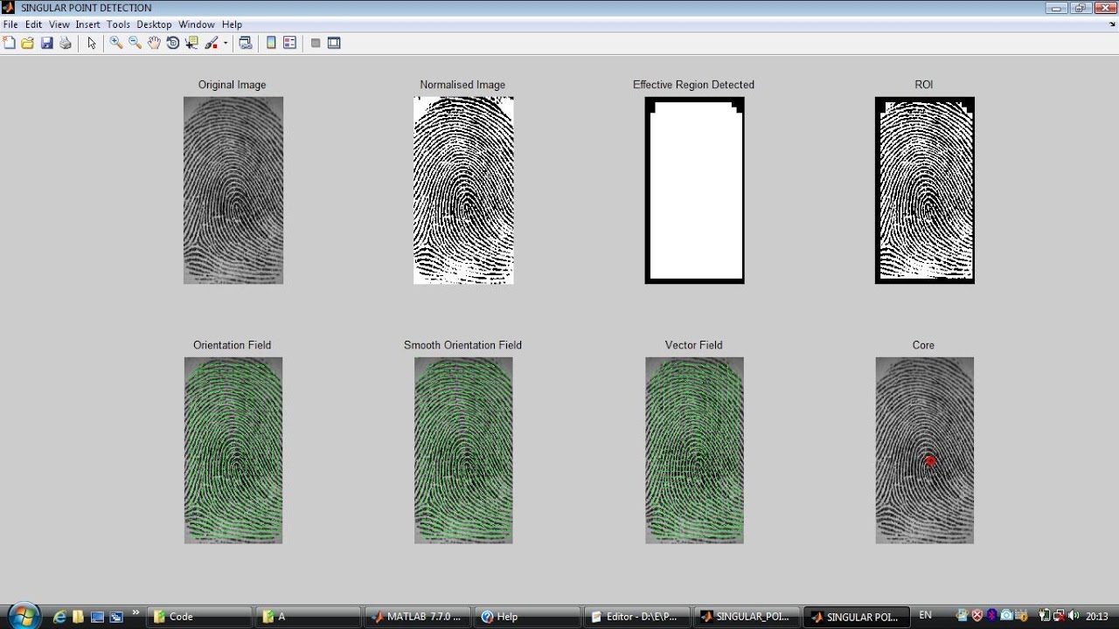The height and width of the screenshot is (629, 1119).
Task: Click the Normalised Image plot
Action: click(463, 190)
